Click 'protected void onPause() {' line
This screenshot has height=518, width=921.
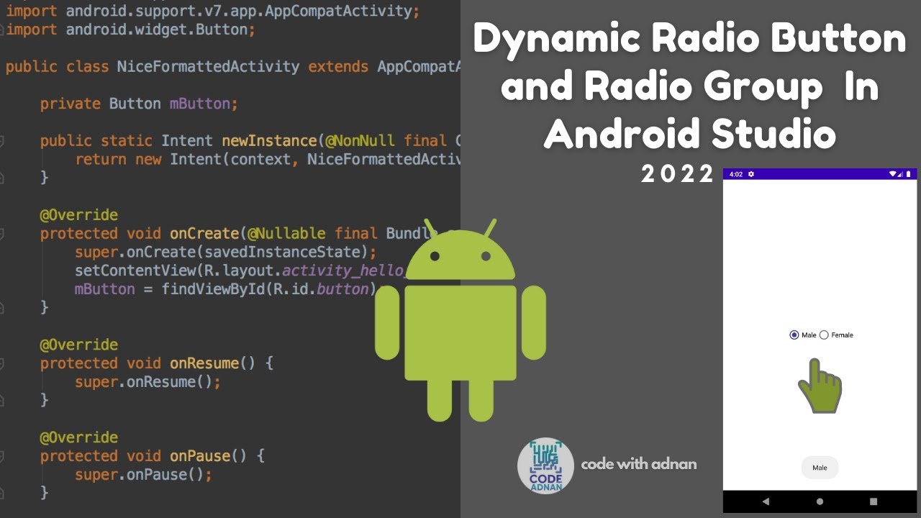153,456
